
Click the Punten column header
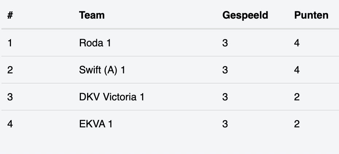(x=311, y=15)
